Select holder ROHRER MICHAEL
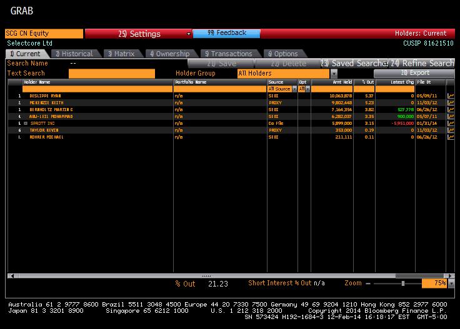 click(46, 137)
